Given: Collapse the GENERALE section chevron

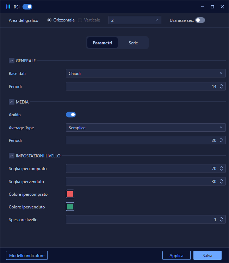Looking at the screenshot, I should [12, 61].
